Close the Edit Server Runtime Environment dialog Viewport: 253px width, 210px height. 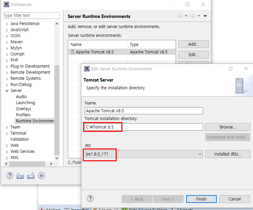(246, 69)
